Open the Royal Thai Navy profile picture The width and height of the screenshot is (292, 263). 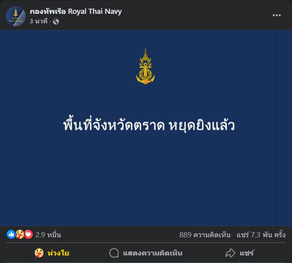tap(16, 16)
